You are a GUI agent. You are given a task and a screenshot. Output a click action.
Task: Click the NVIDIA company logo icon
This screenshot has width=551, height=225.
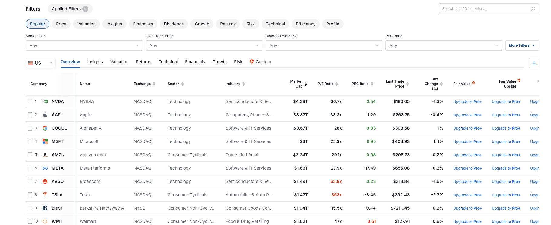(x=45, y=101)
